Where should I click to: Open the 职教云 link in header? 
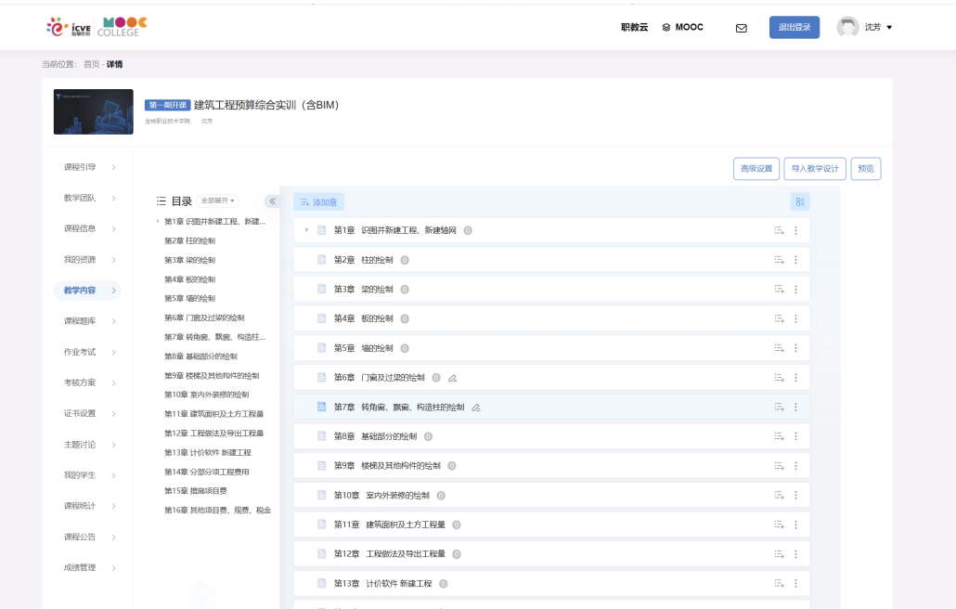634,28
